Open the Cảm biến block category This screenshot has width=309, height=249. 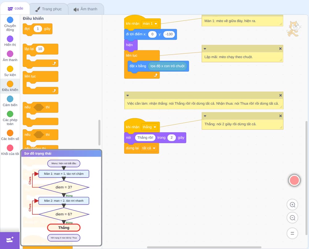[10, 101]
